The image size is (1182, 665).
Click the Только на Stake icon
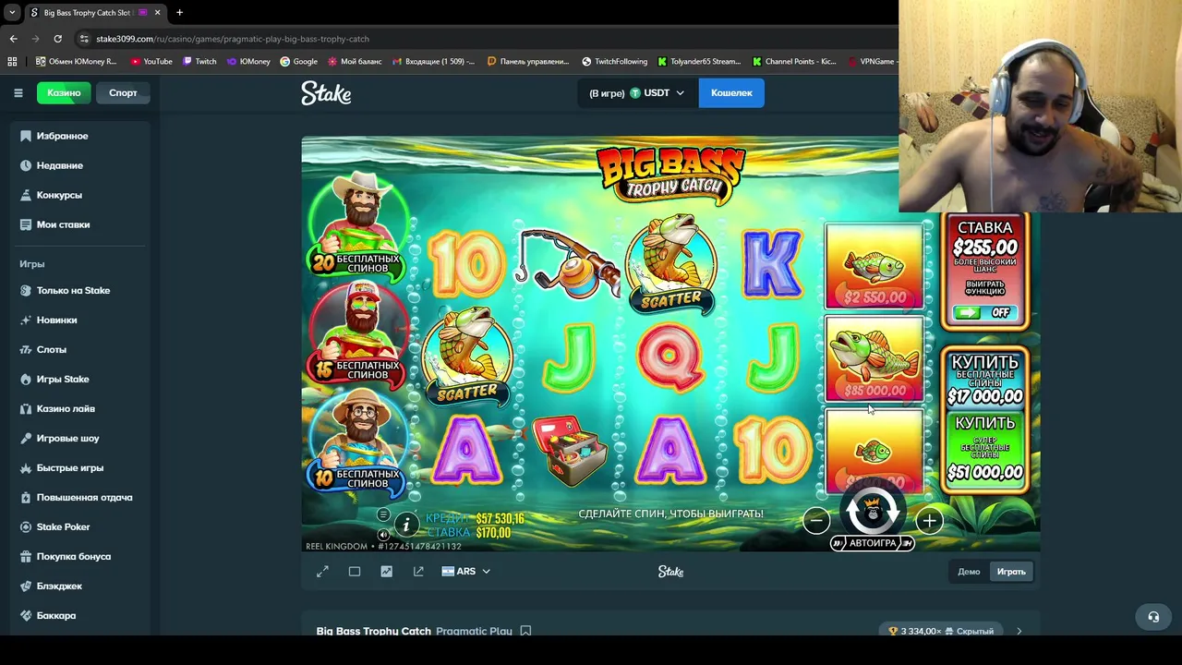26,290
